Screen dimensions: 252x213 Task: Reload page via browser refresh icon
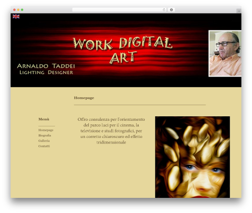click(x=164, y=10)
